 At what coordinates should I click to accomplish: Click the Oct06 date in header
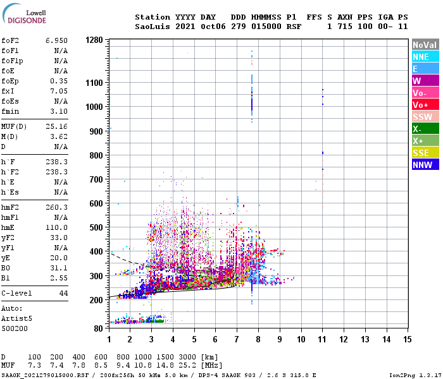[213, 27]
